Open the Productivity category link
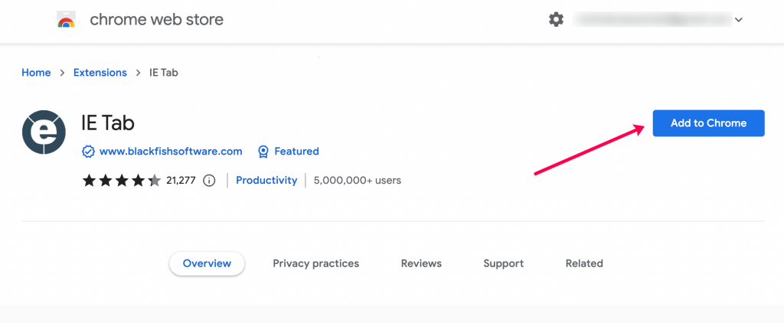784x323 pixels. [266, 181]
